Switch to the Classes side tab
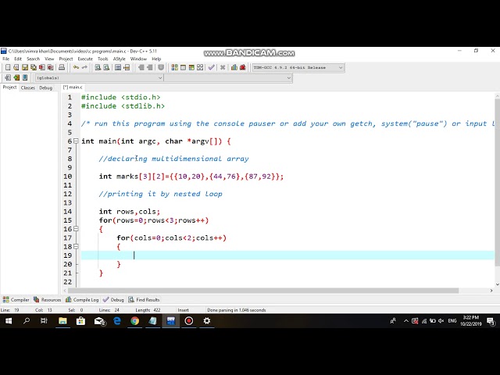This screenshot has height=375, width=500. [28, 87]
